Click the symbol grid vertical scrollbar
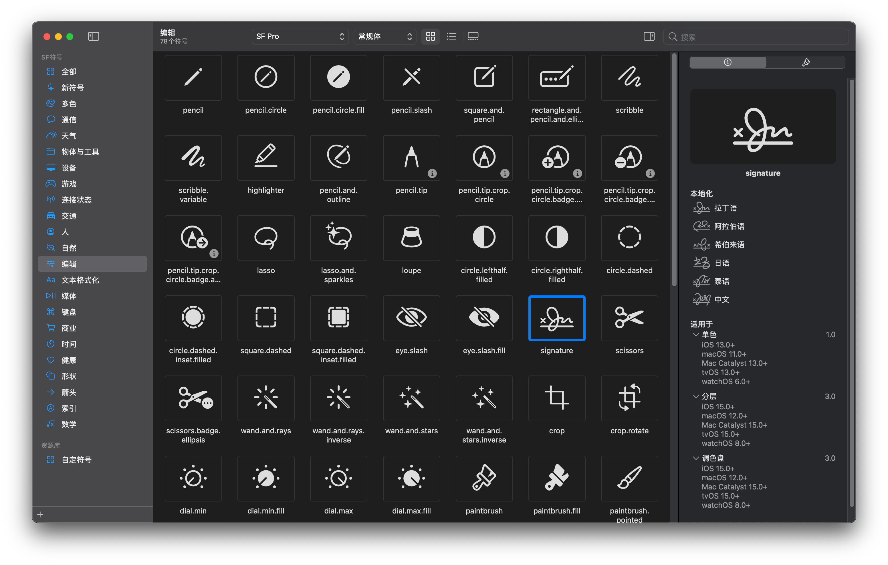 [x=674, y=170]
